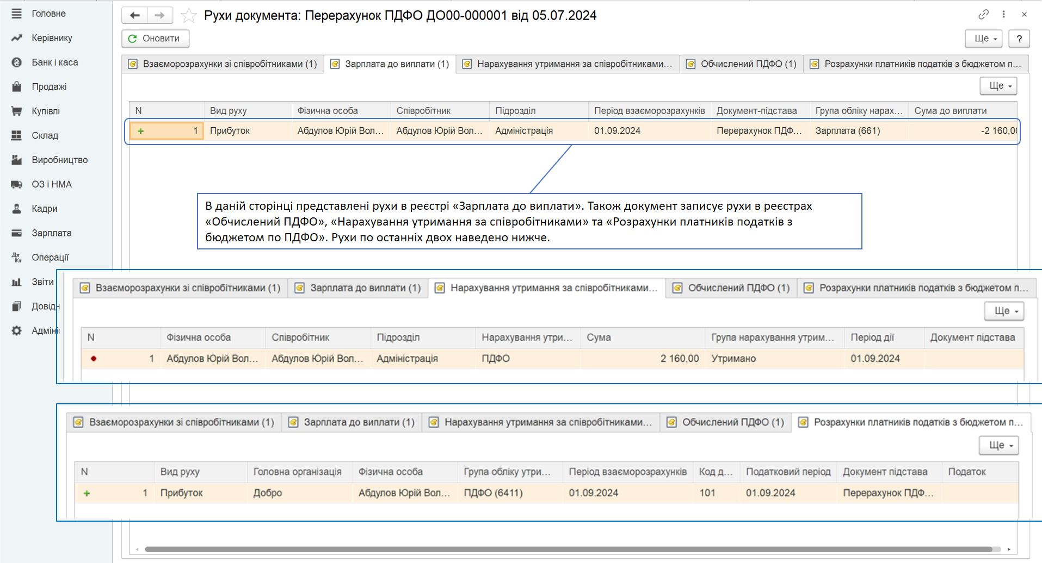Open Довідники books icon
Screen dimensions: 1042x563
(x=16, y=306)
